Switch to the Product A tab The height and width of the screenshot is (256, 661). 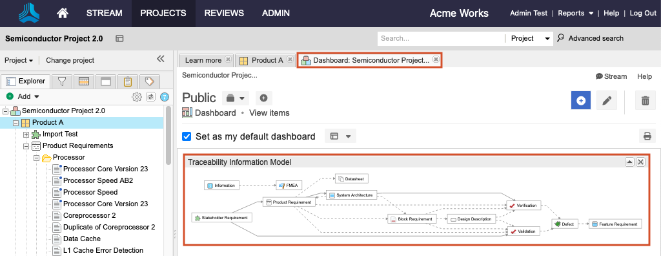click(x=267, y=60)
